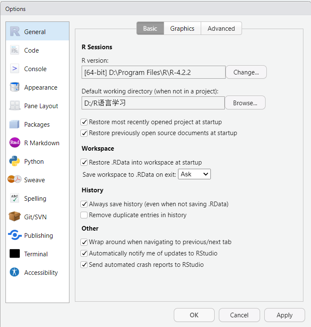This screenshot has width=311, height=327.
Task: Open the Packages box icon
Action: [x=14, y=124]
